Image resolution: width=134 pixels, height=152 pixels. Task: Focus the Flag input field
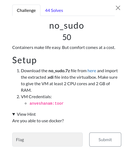[x=47, y=140]
